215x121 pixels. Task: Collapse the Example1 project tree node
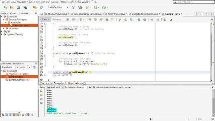pyautogui.click(x=2, y=16)
